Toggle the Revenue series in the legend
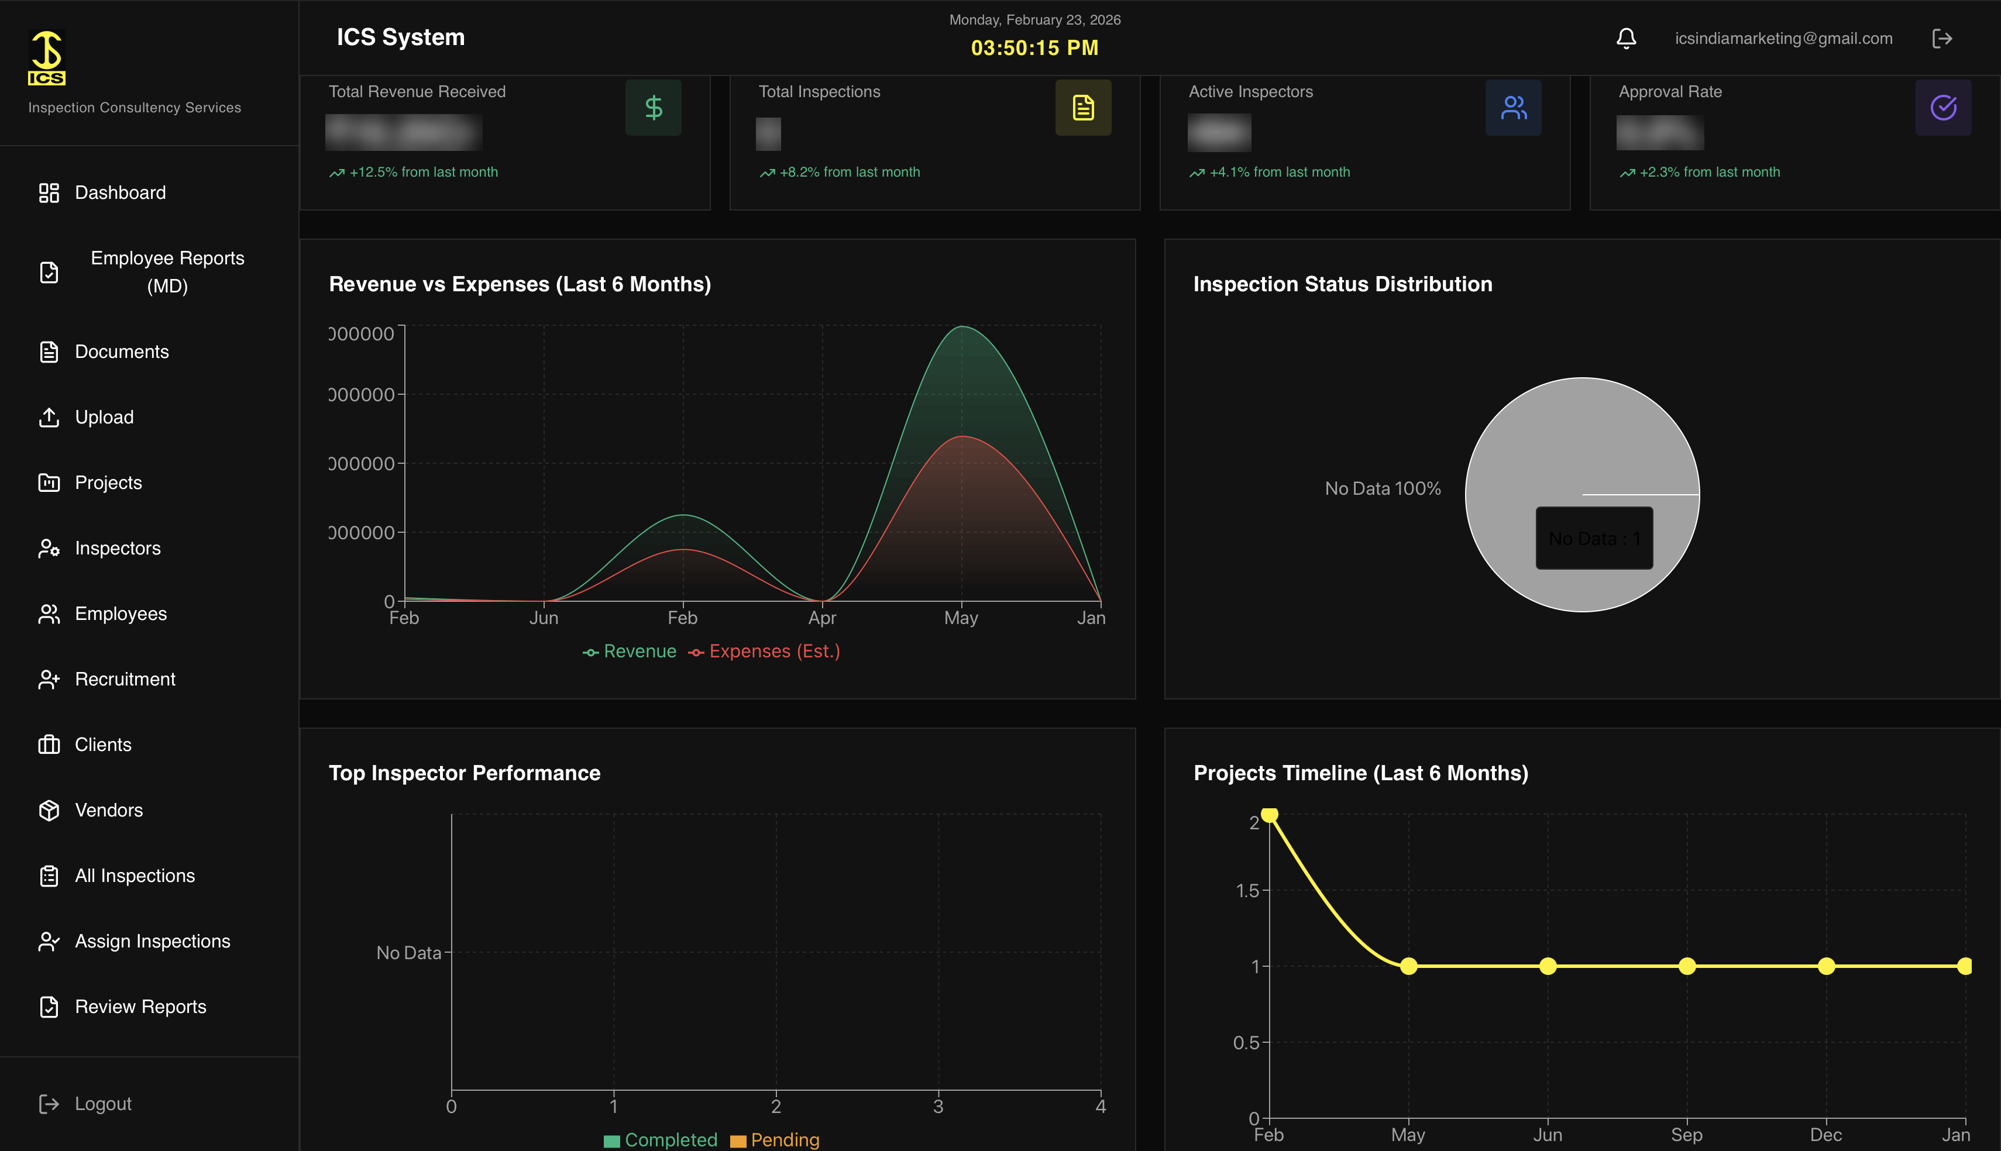This screenshot has height=1151, width=2001. click(630, 650)
